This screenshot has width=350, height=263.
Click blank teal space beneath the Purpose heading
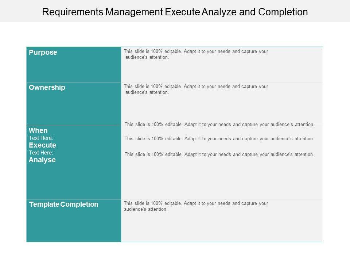pyautogui.click(x=73, y=70)
